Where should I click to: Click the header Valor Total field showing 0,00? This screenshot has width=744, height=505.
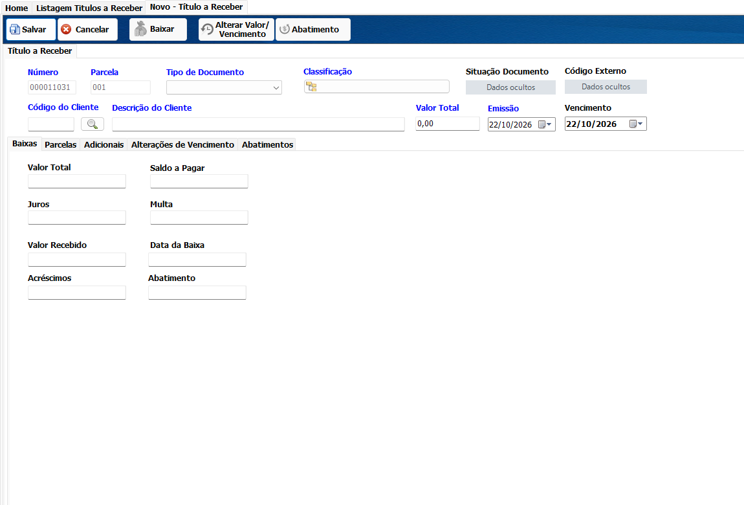pos(448,124)
